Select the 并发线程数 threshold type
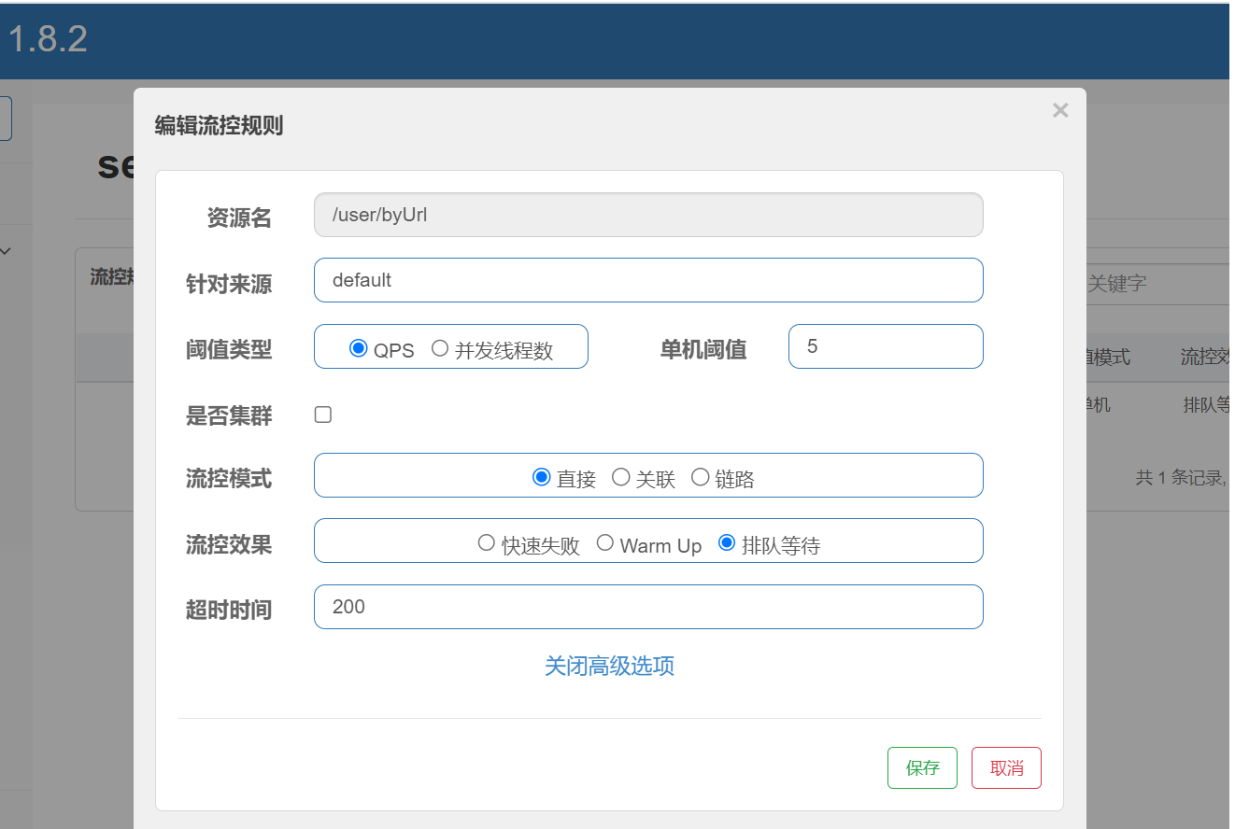Screen dimensions: 1235x829 (440, 348)
